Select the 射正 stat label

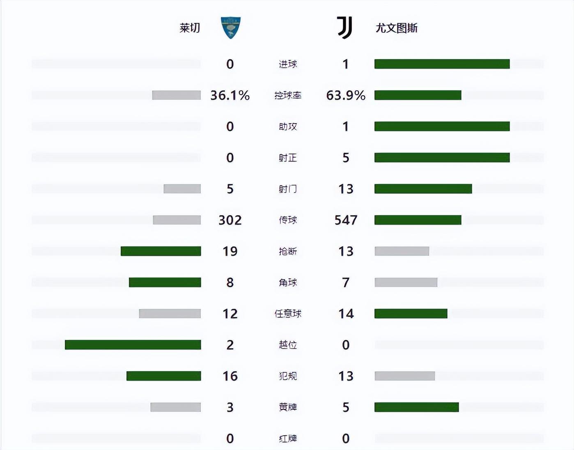287,158
